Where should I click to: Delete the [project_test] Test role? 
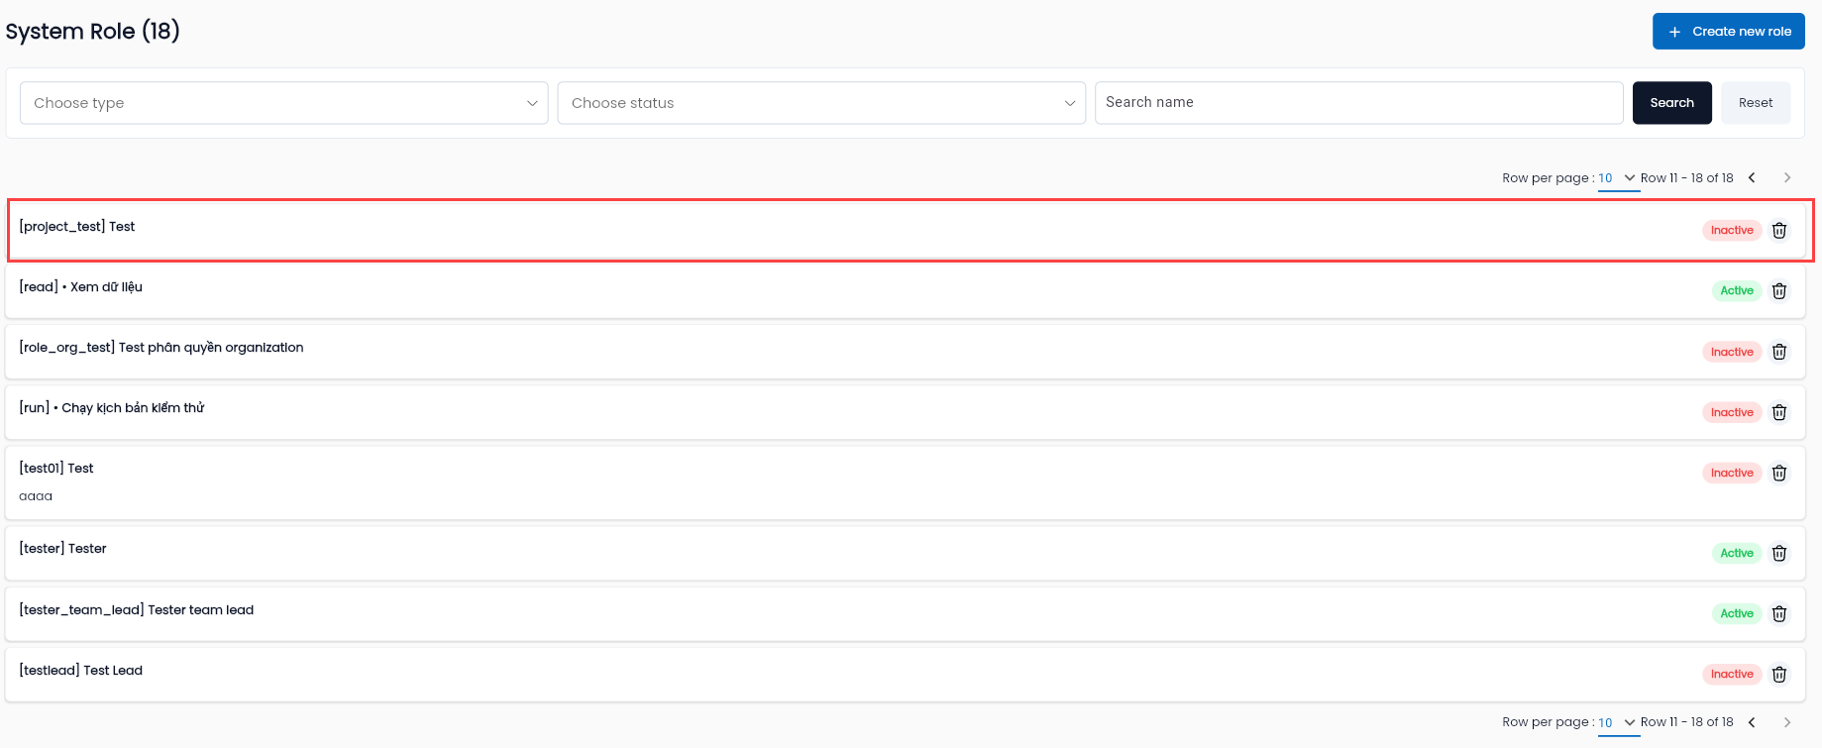click(1779, 230)
